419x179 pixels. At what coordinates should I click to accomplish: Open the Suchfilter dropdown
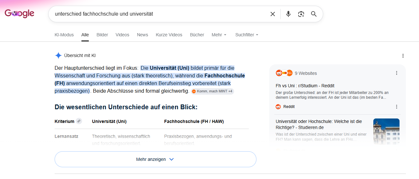pos(247,35)
